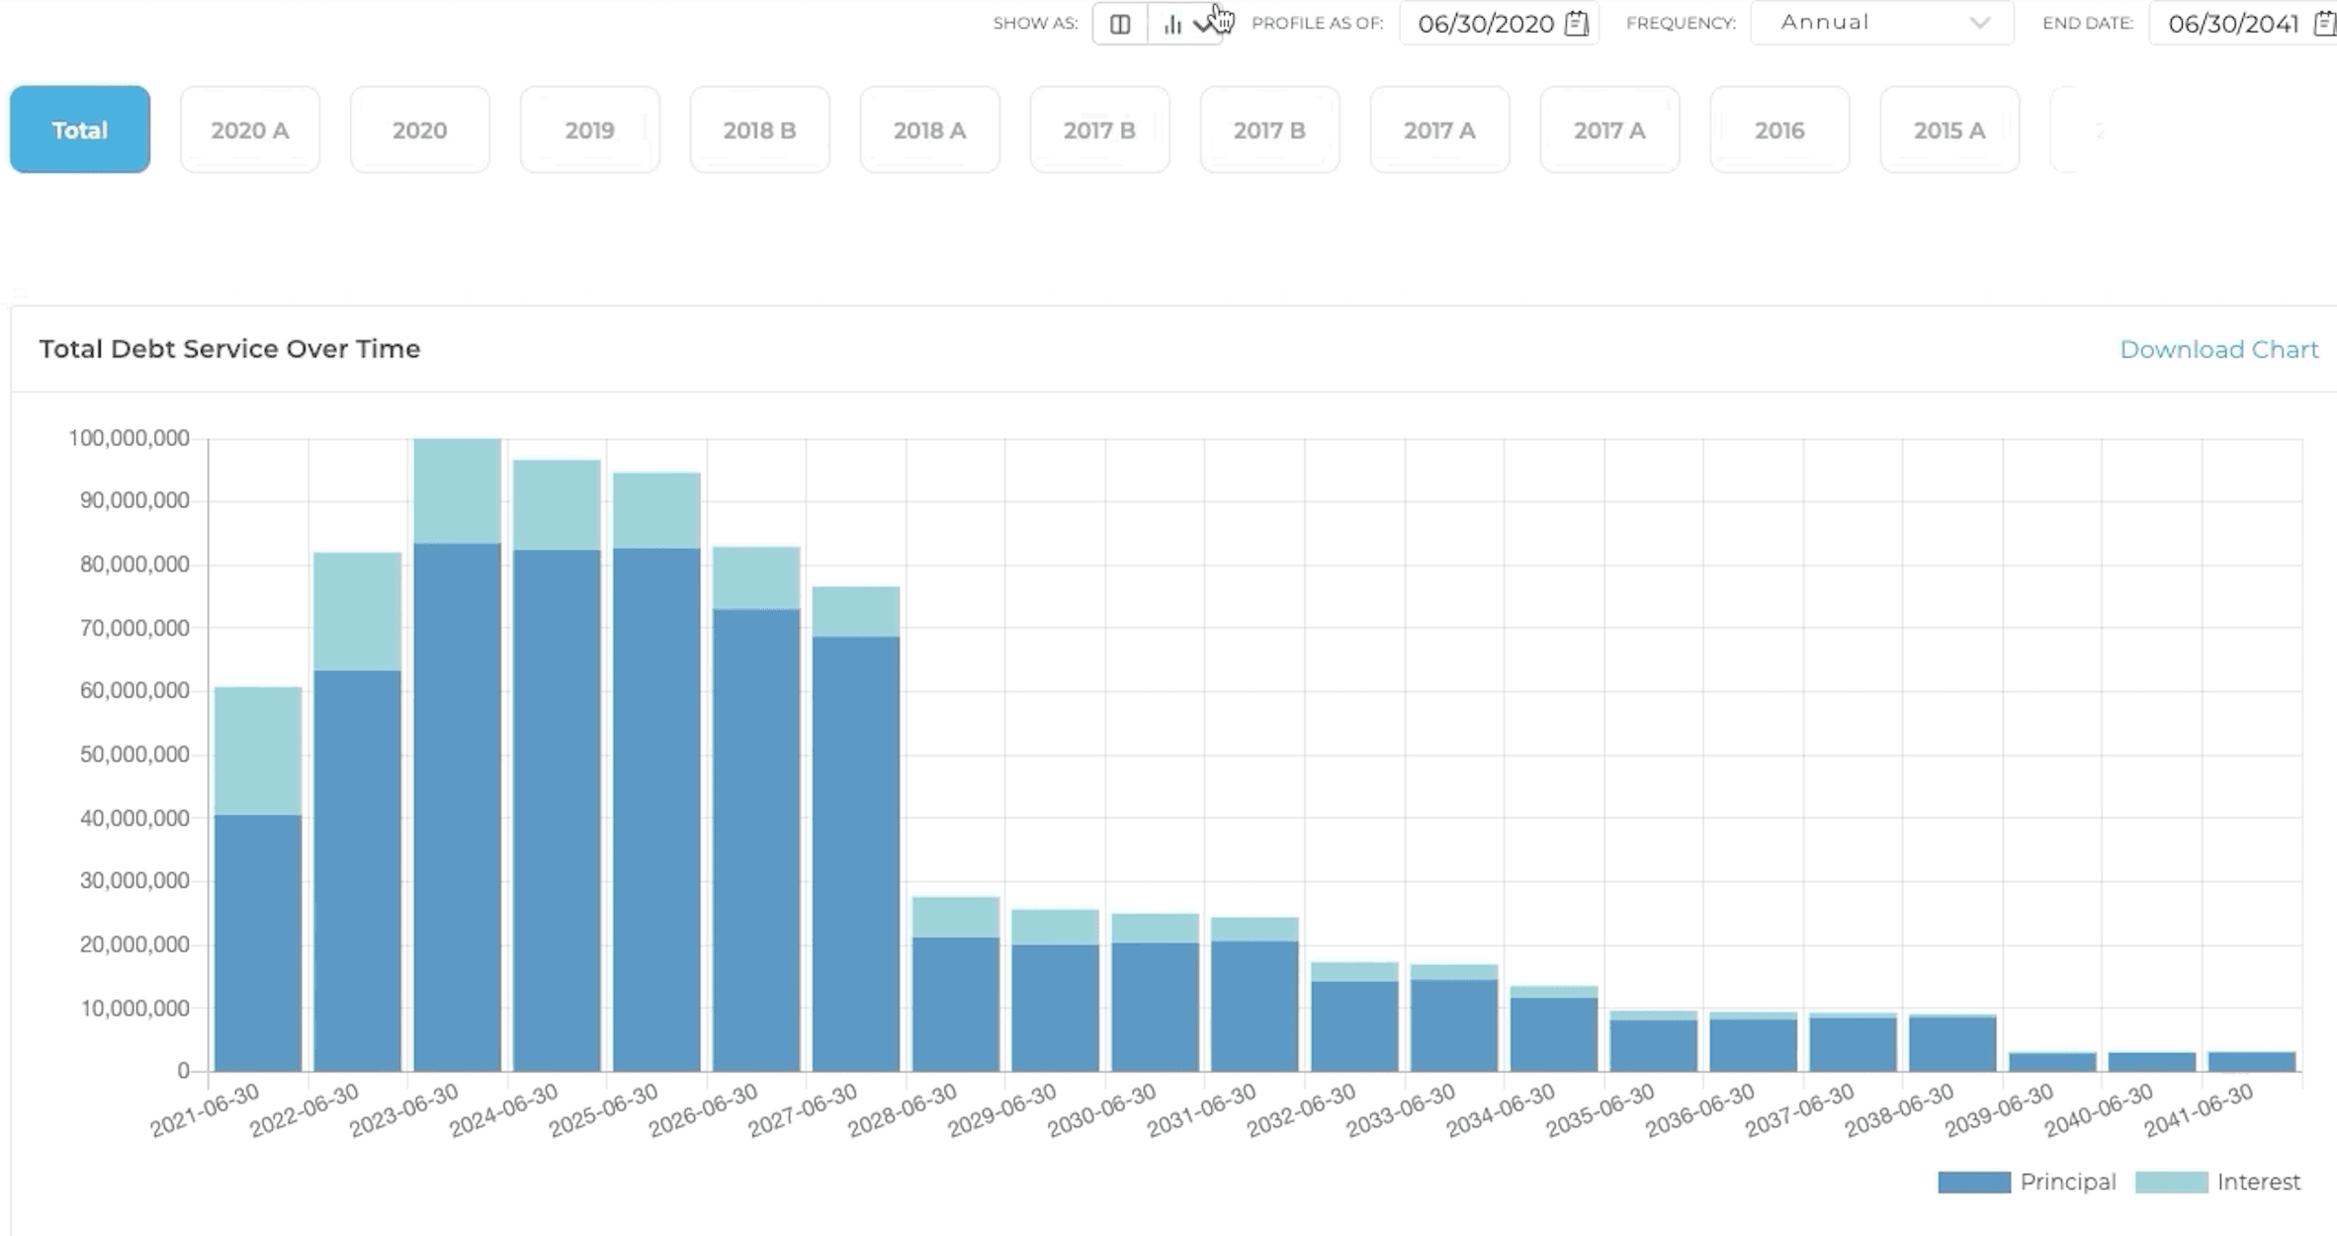Click the 2023-06-30 bar's interest segment

(457, 490)
